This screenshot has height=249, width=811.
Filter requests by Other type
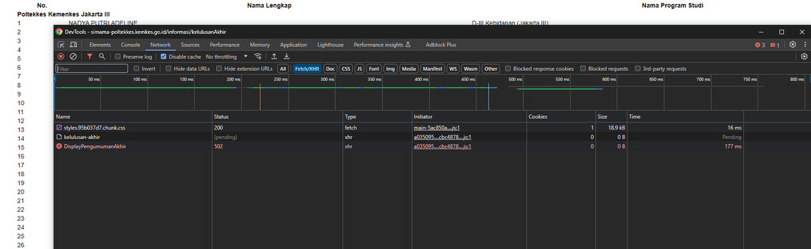coord(491,69)
